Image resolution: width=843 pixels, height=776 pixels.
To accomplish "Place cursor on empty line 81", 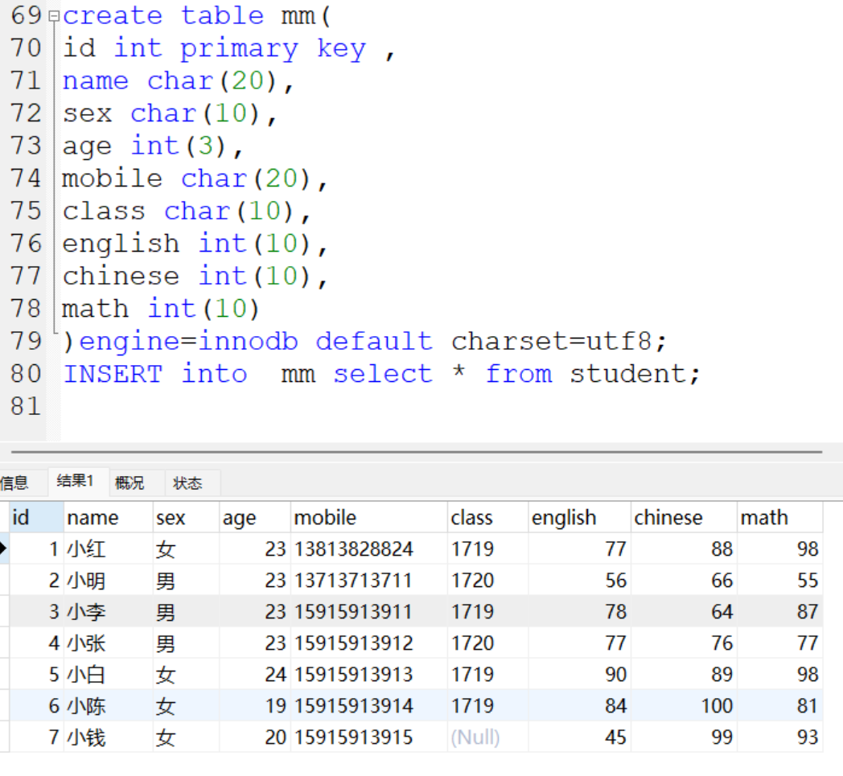I will (430, 406).
